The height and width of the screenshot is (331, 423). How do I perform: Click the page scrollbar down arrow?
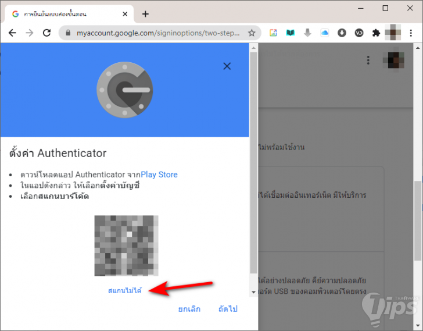pyautogui.click(x=418, y=325)
